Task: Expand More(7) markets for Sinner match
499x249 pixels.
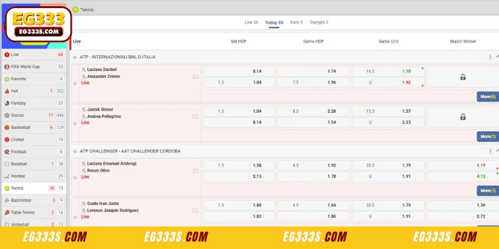Action: pyautogui.click(x=488, y=136)
